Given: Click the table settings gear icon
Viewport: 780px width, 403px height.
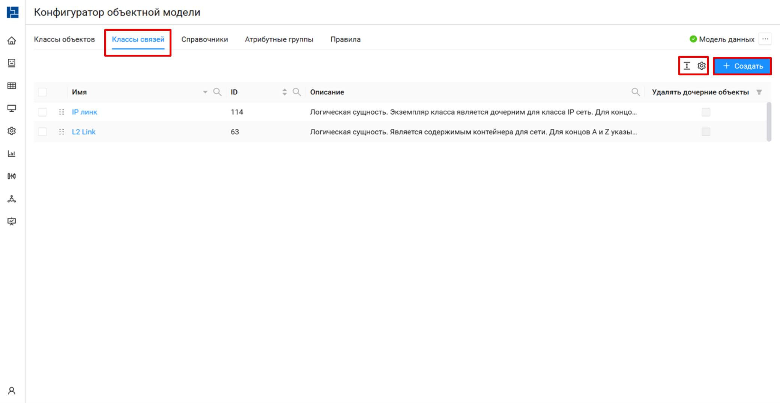Looking at the screenshot, I should tap(701, 66).
